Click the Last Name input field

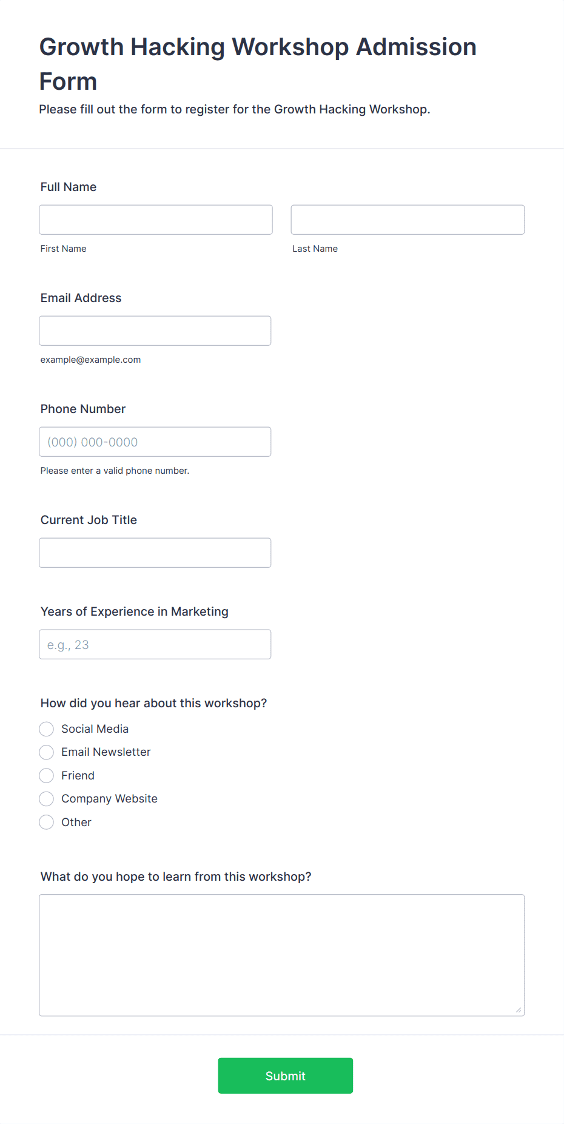click(x=408, y=220)
